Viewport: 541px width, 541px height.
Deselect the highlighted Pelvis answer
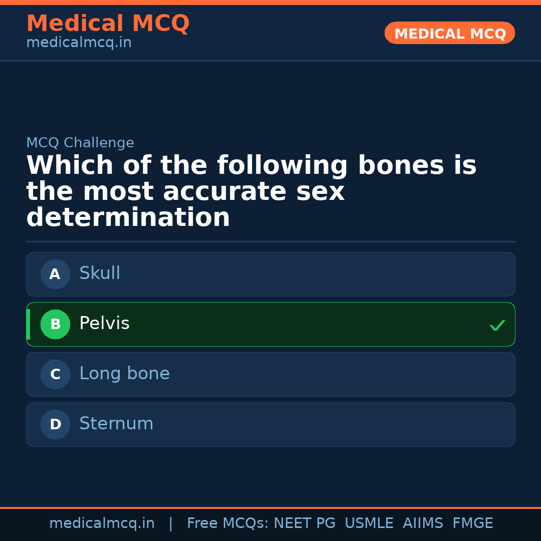pos(270,324)
